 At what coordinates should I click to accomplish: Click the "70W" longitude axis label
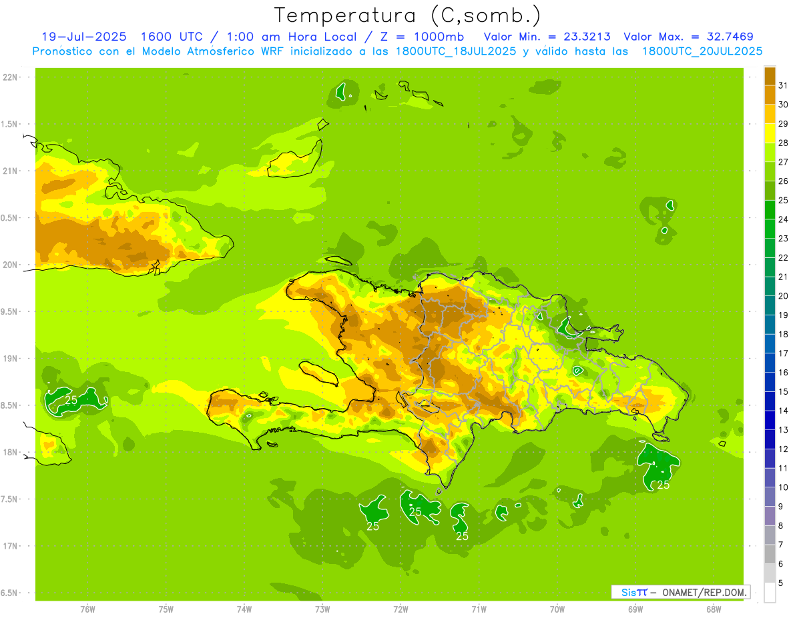pos(557,609)
